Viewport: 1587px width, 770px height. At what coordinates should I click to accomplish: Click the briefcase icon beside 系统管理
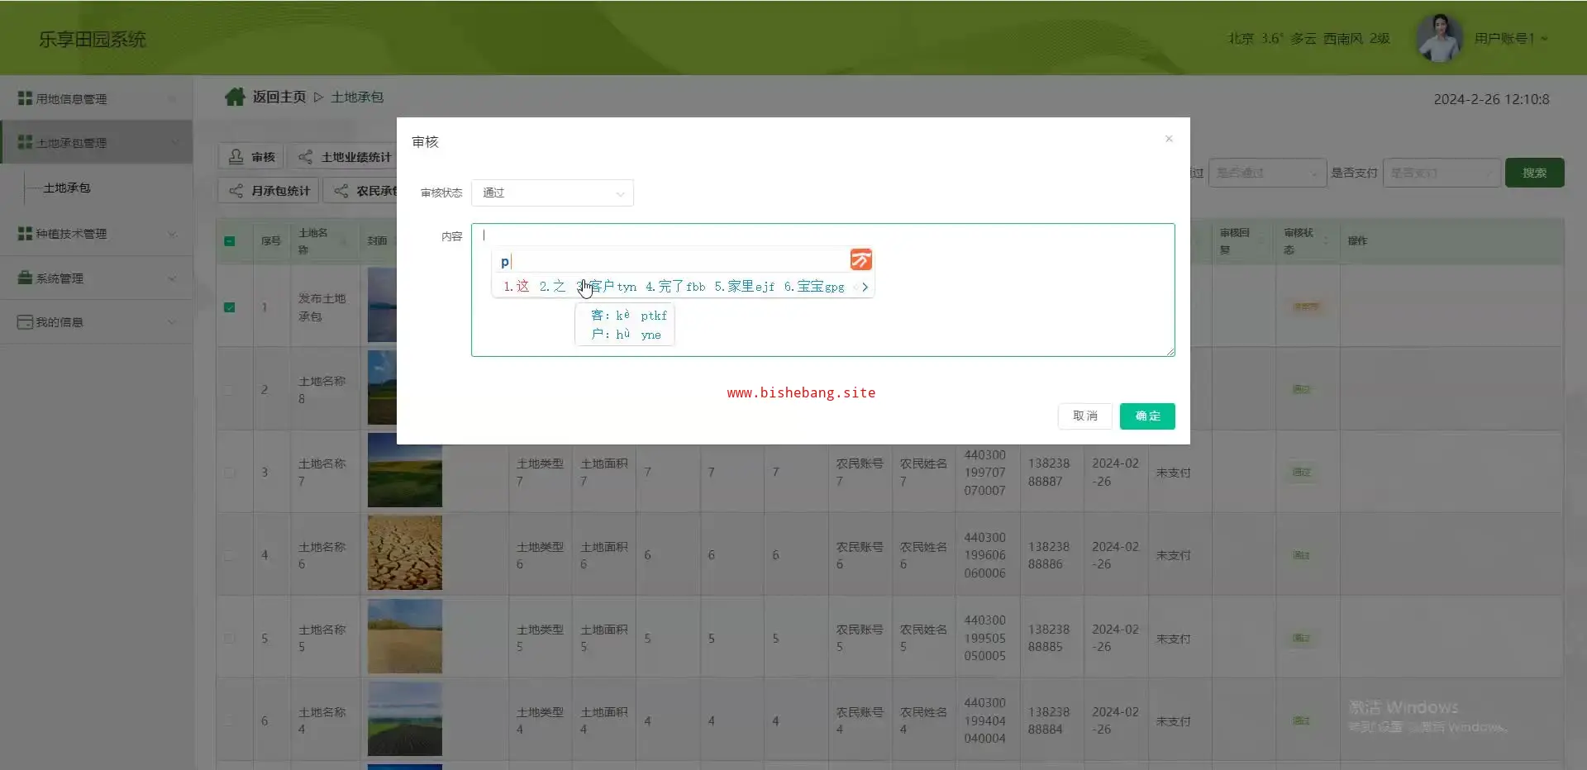pyautogui.click(x=25, y=278)
